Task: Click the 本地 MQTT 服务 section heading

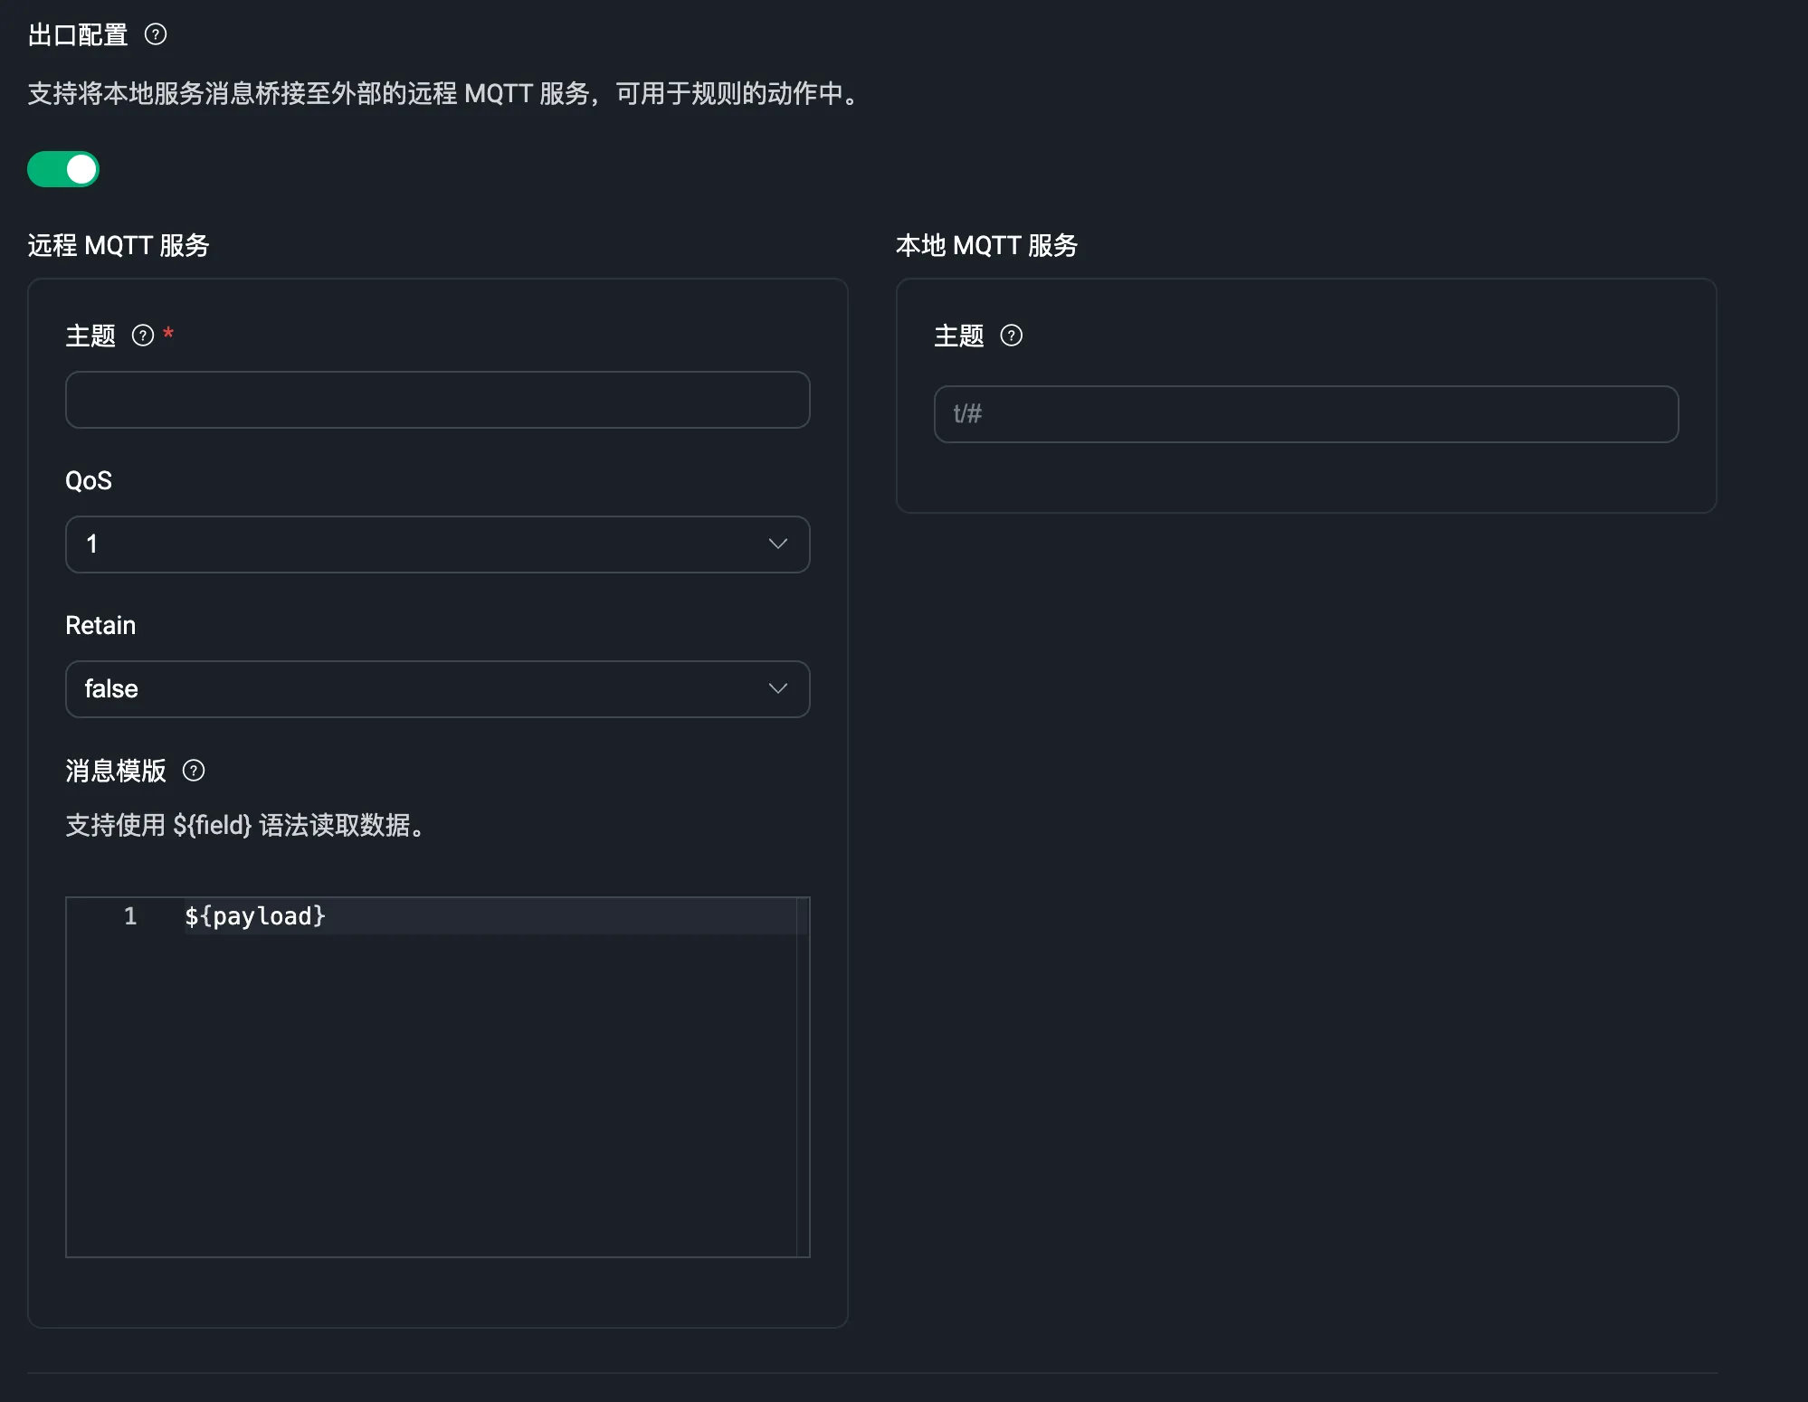Action: [987, 245]
